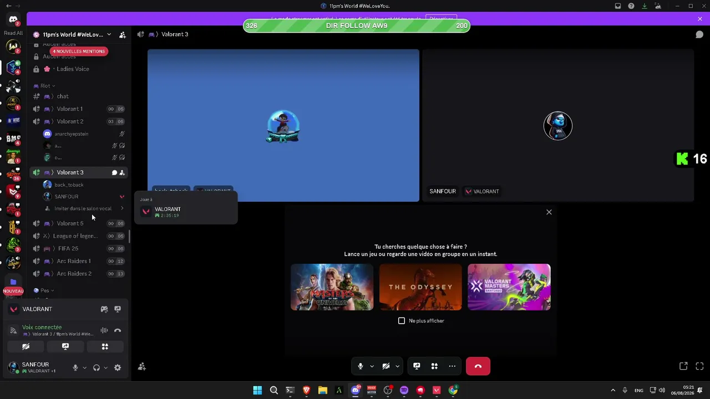Expand 'Inviter dans le salon vocal' arrow
Screen dimensions: 710x399
[122, 209]
